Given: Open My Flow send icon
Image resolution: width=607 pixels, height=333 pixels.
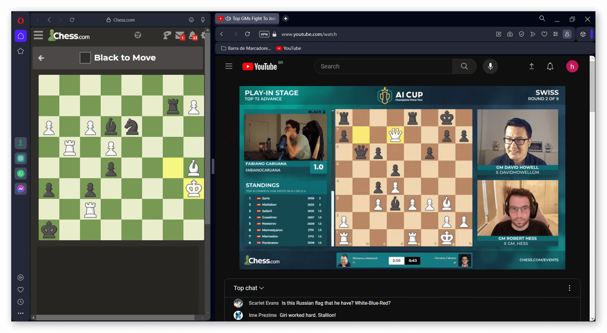Looking at the screenshot, I should [533, 34].
